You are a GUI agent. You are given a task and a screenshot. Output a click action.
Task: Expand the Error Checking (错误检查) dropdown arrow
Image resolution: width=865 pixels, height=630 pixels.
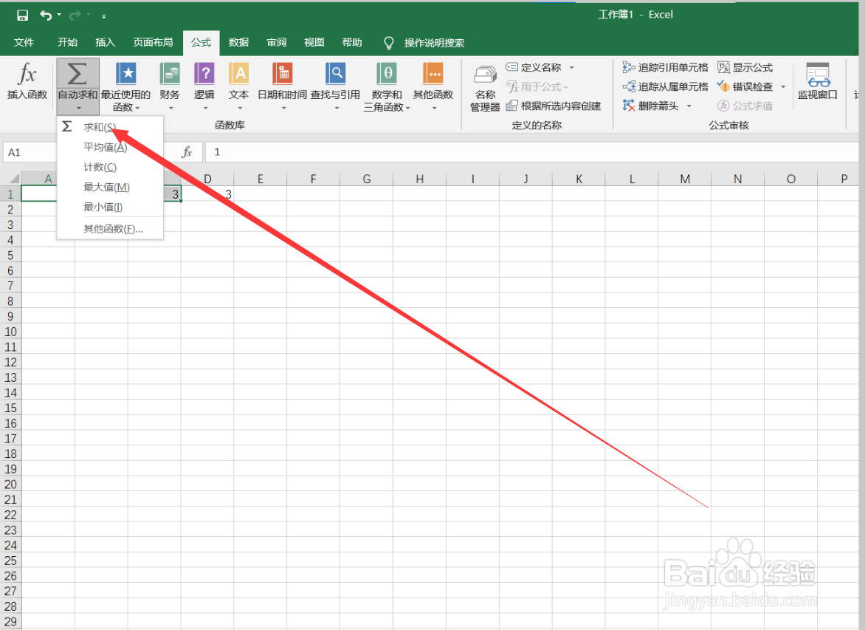point(783,86)
